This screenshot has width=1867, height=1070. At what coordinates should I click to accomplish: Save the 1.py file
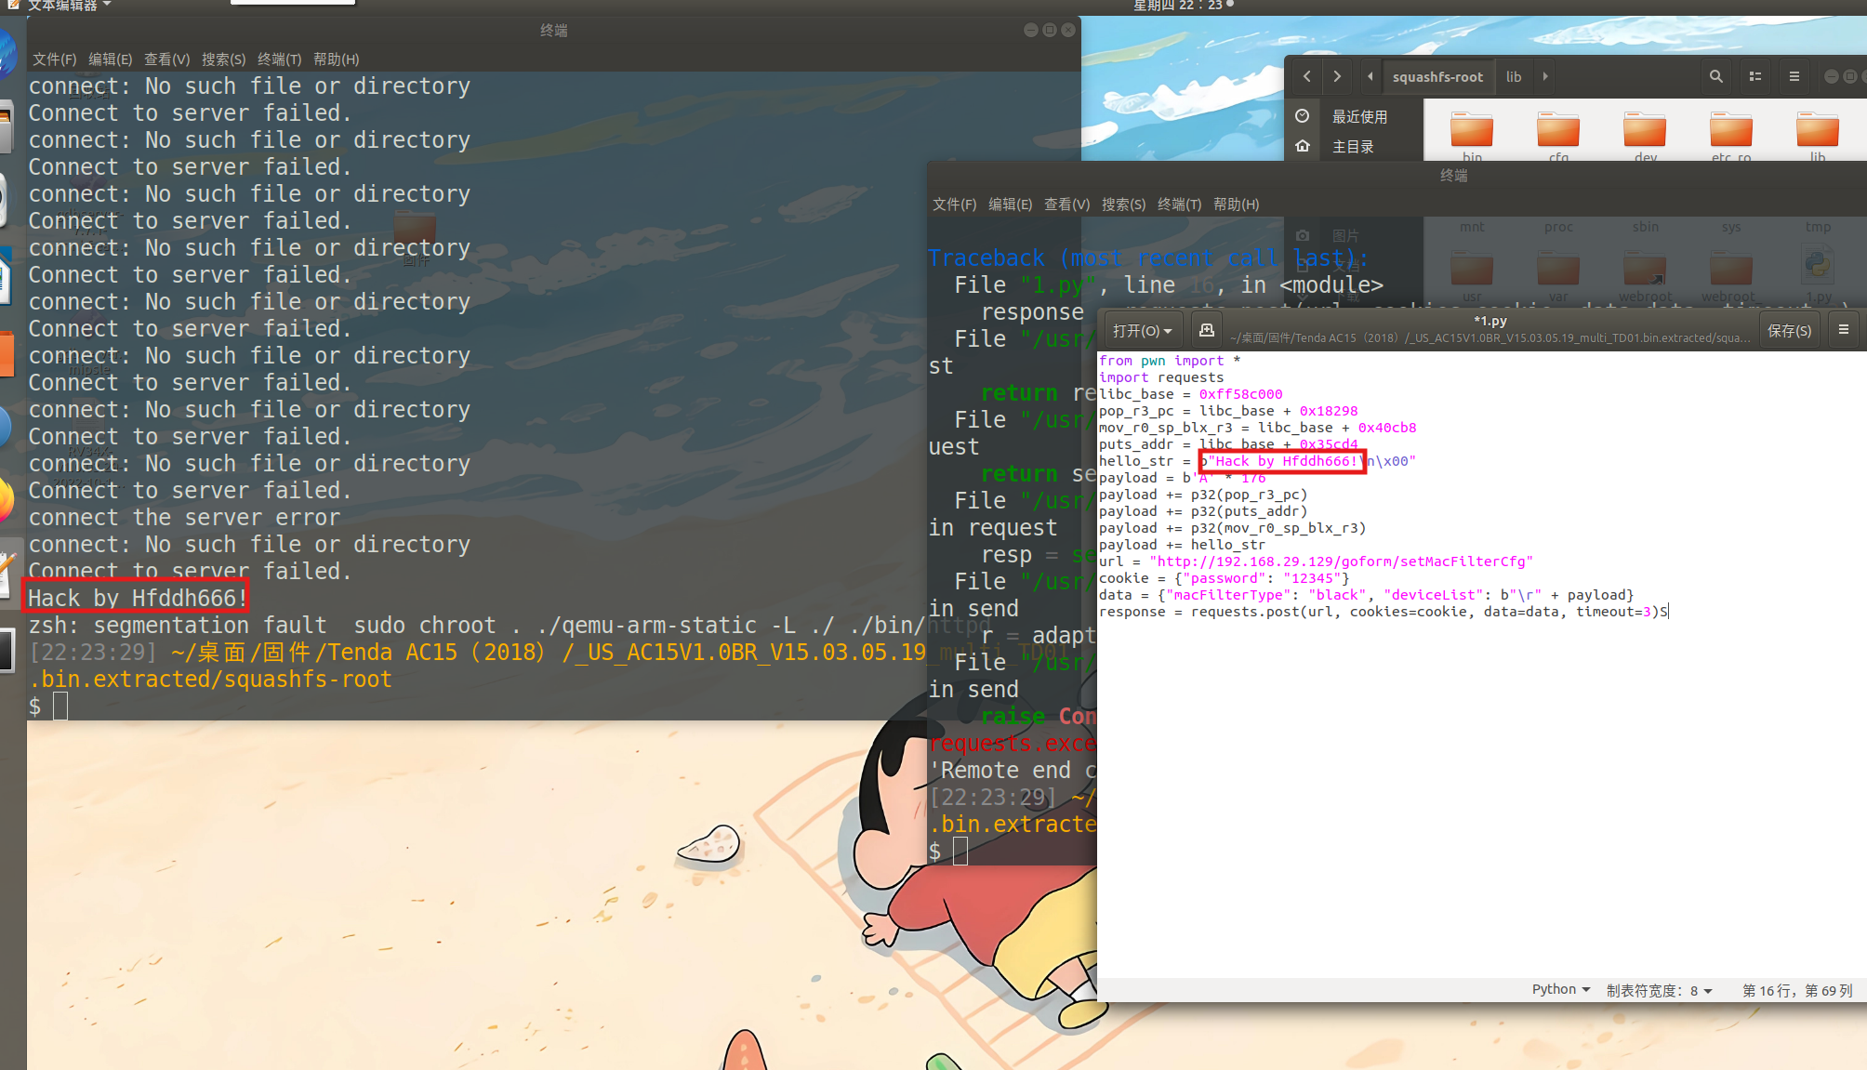coord(1789,330)
